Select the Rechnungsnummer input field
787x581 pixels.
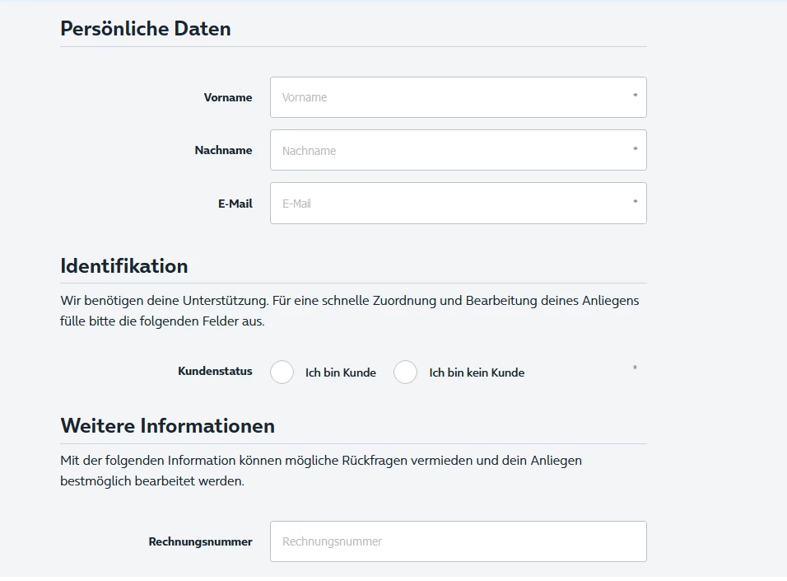[x=458, y=541]
